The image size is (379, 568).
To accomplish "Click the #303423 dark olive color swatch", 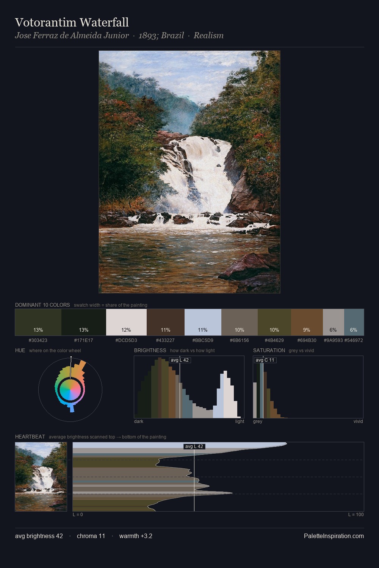I will pos(38,322).
